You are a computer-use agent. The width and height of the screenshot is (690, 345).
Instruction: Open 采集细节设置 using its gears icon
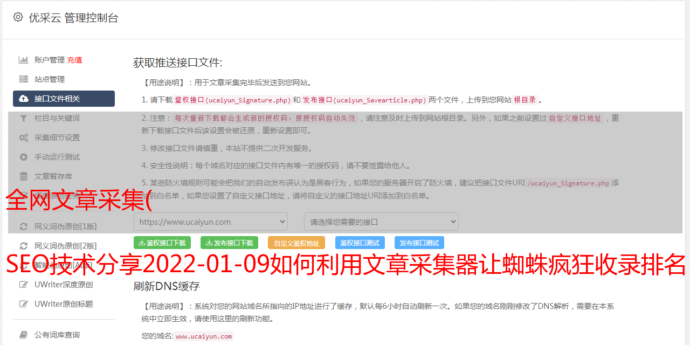[24, 137]
